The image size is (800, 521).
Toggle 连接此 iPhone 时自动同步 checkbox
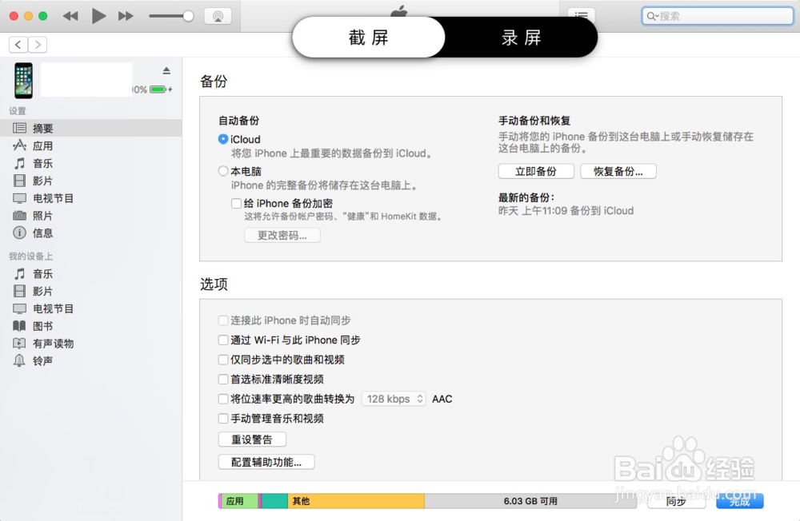223,320
